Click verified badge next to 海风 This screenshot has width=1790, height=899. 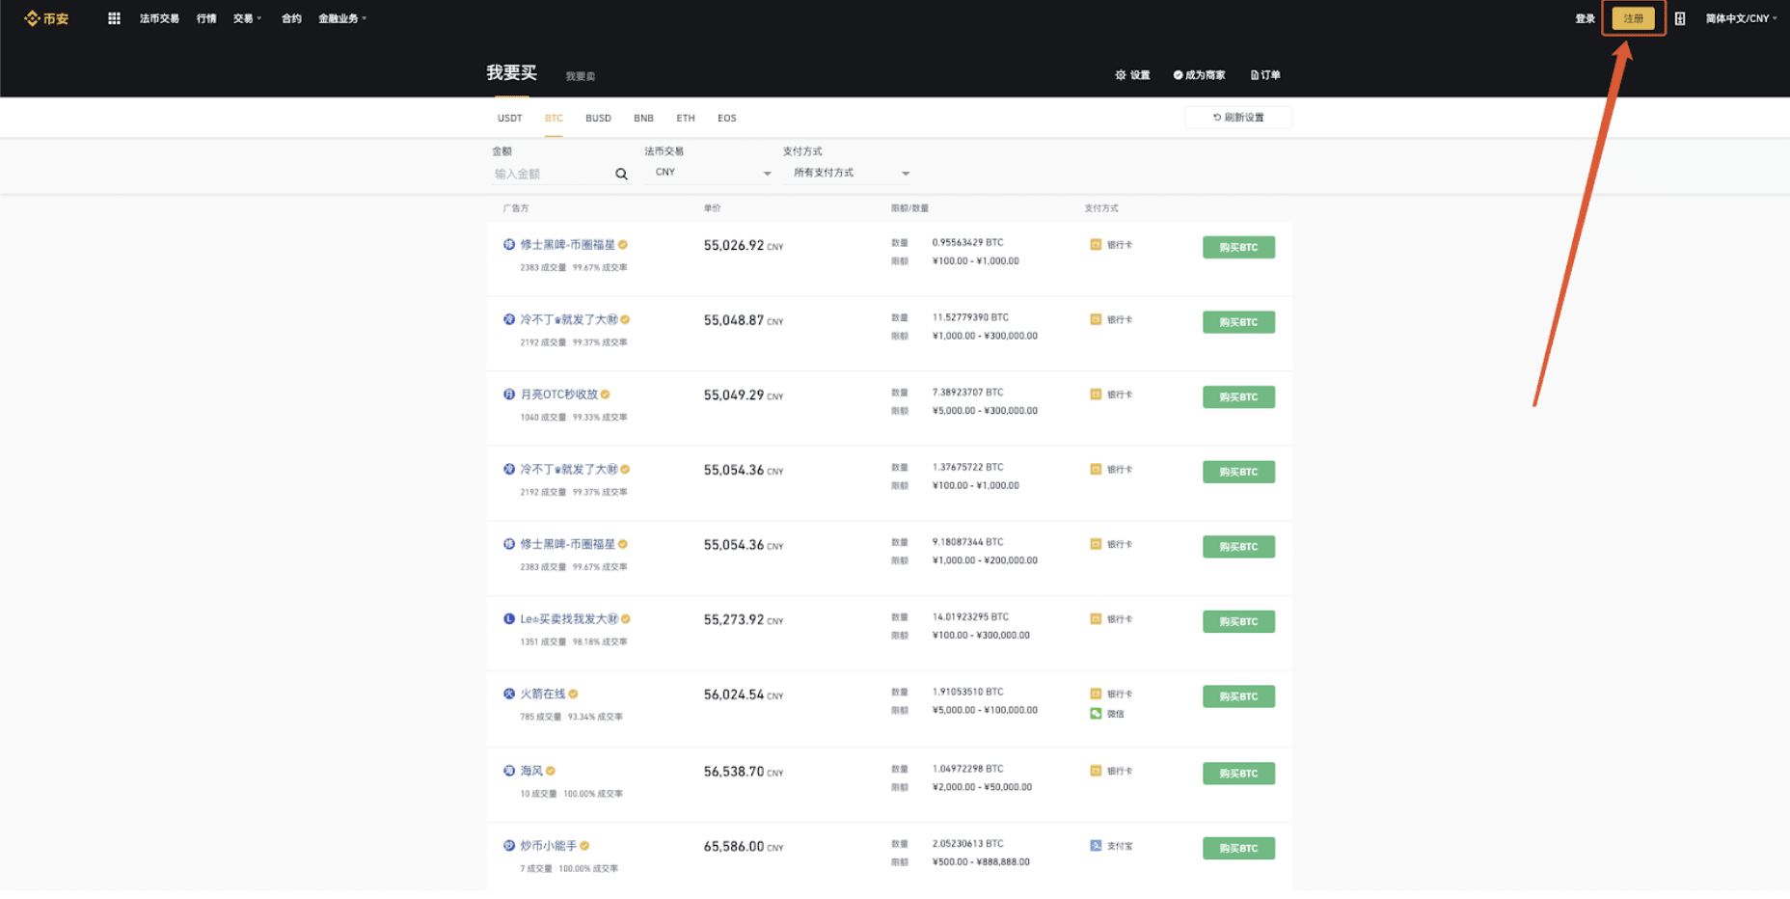pyautogui.click(x=551, y=771)
